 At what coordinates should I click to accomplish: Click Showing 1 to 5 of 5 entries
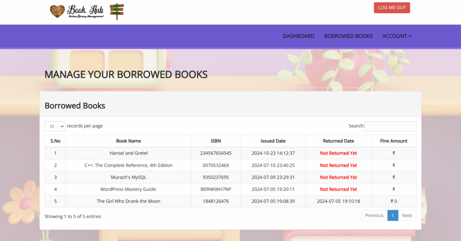coord(72,216)
